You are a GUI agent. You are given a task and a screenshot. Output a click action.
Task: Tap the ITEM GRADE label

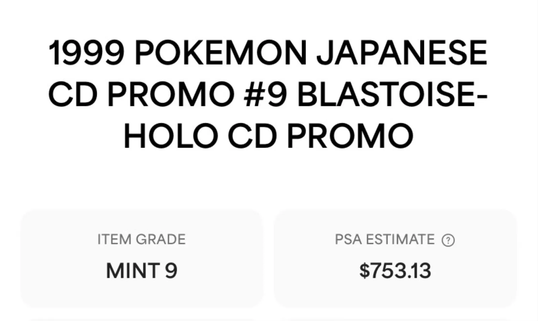coord(141,240)
